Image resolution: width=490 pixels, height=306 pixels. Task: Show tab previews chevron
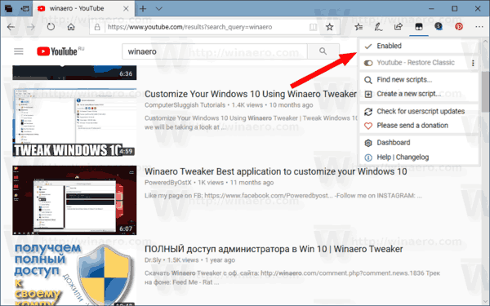point(158,9)
